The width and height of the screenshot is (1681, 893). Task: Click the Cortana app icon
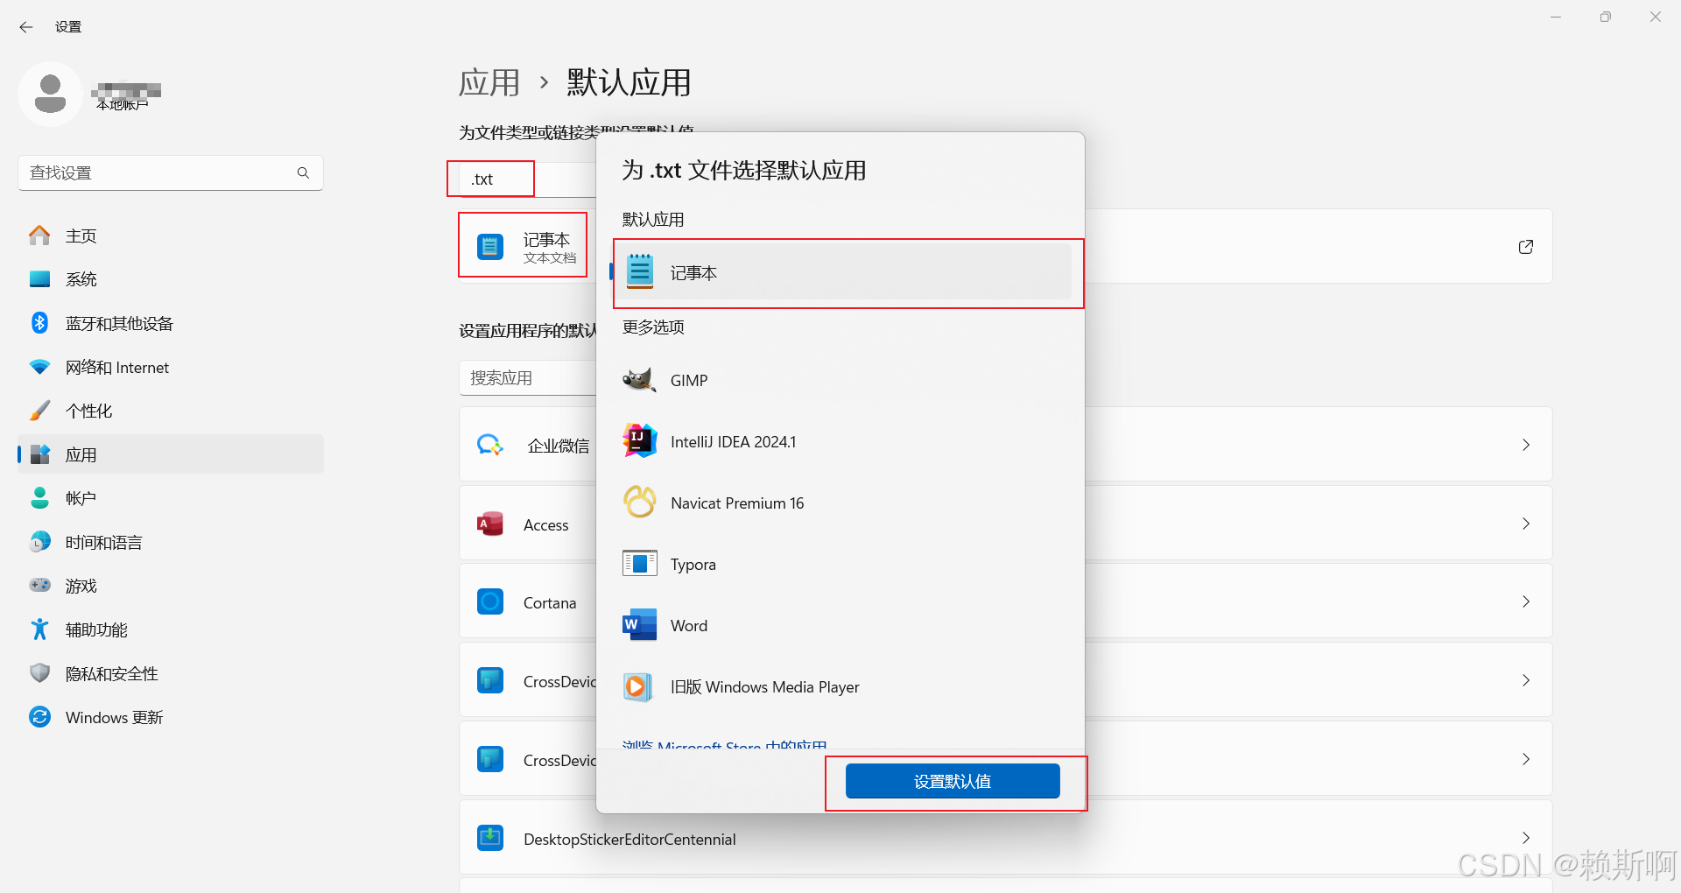pos(490,601)
